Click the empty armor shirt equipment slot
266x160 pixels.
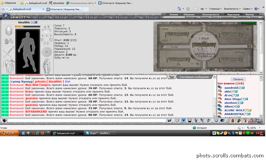pos(9,66)
